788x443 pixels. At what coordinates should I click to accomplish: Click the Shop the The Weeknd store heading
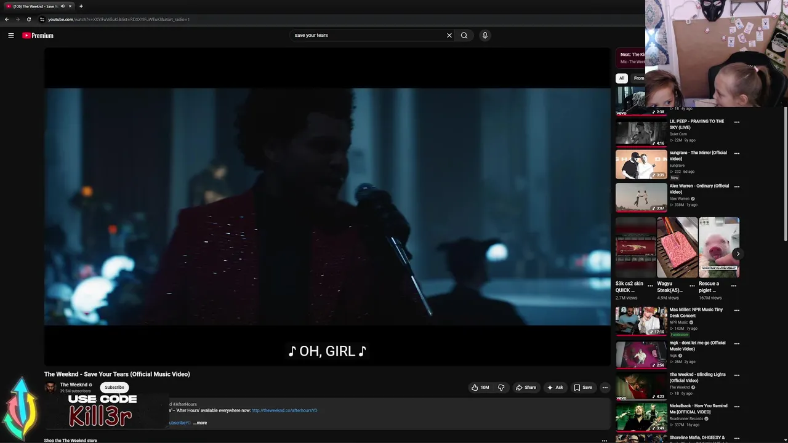coord(71,441)
